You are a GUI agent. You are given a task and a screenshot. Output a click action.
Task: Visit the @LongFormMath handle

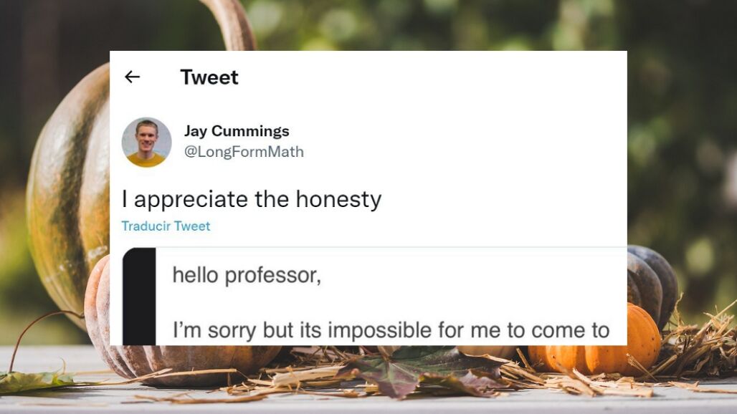(244, 152)
